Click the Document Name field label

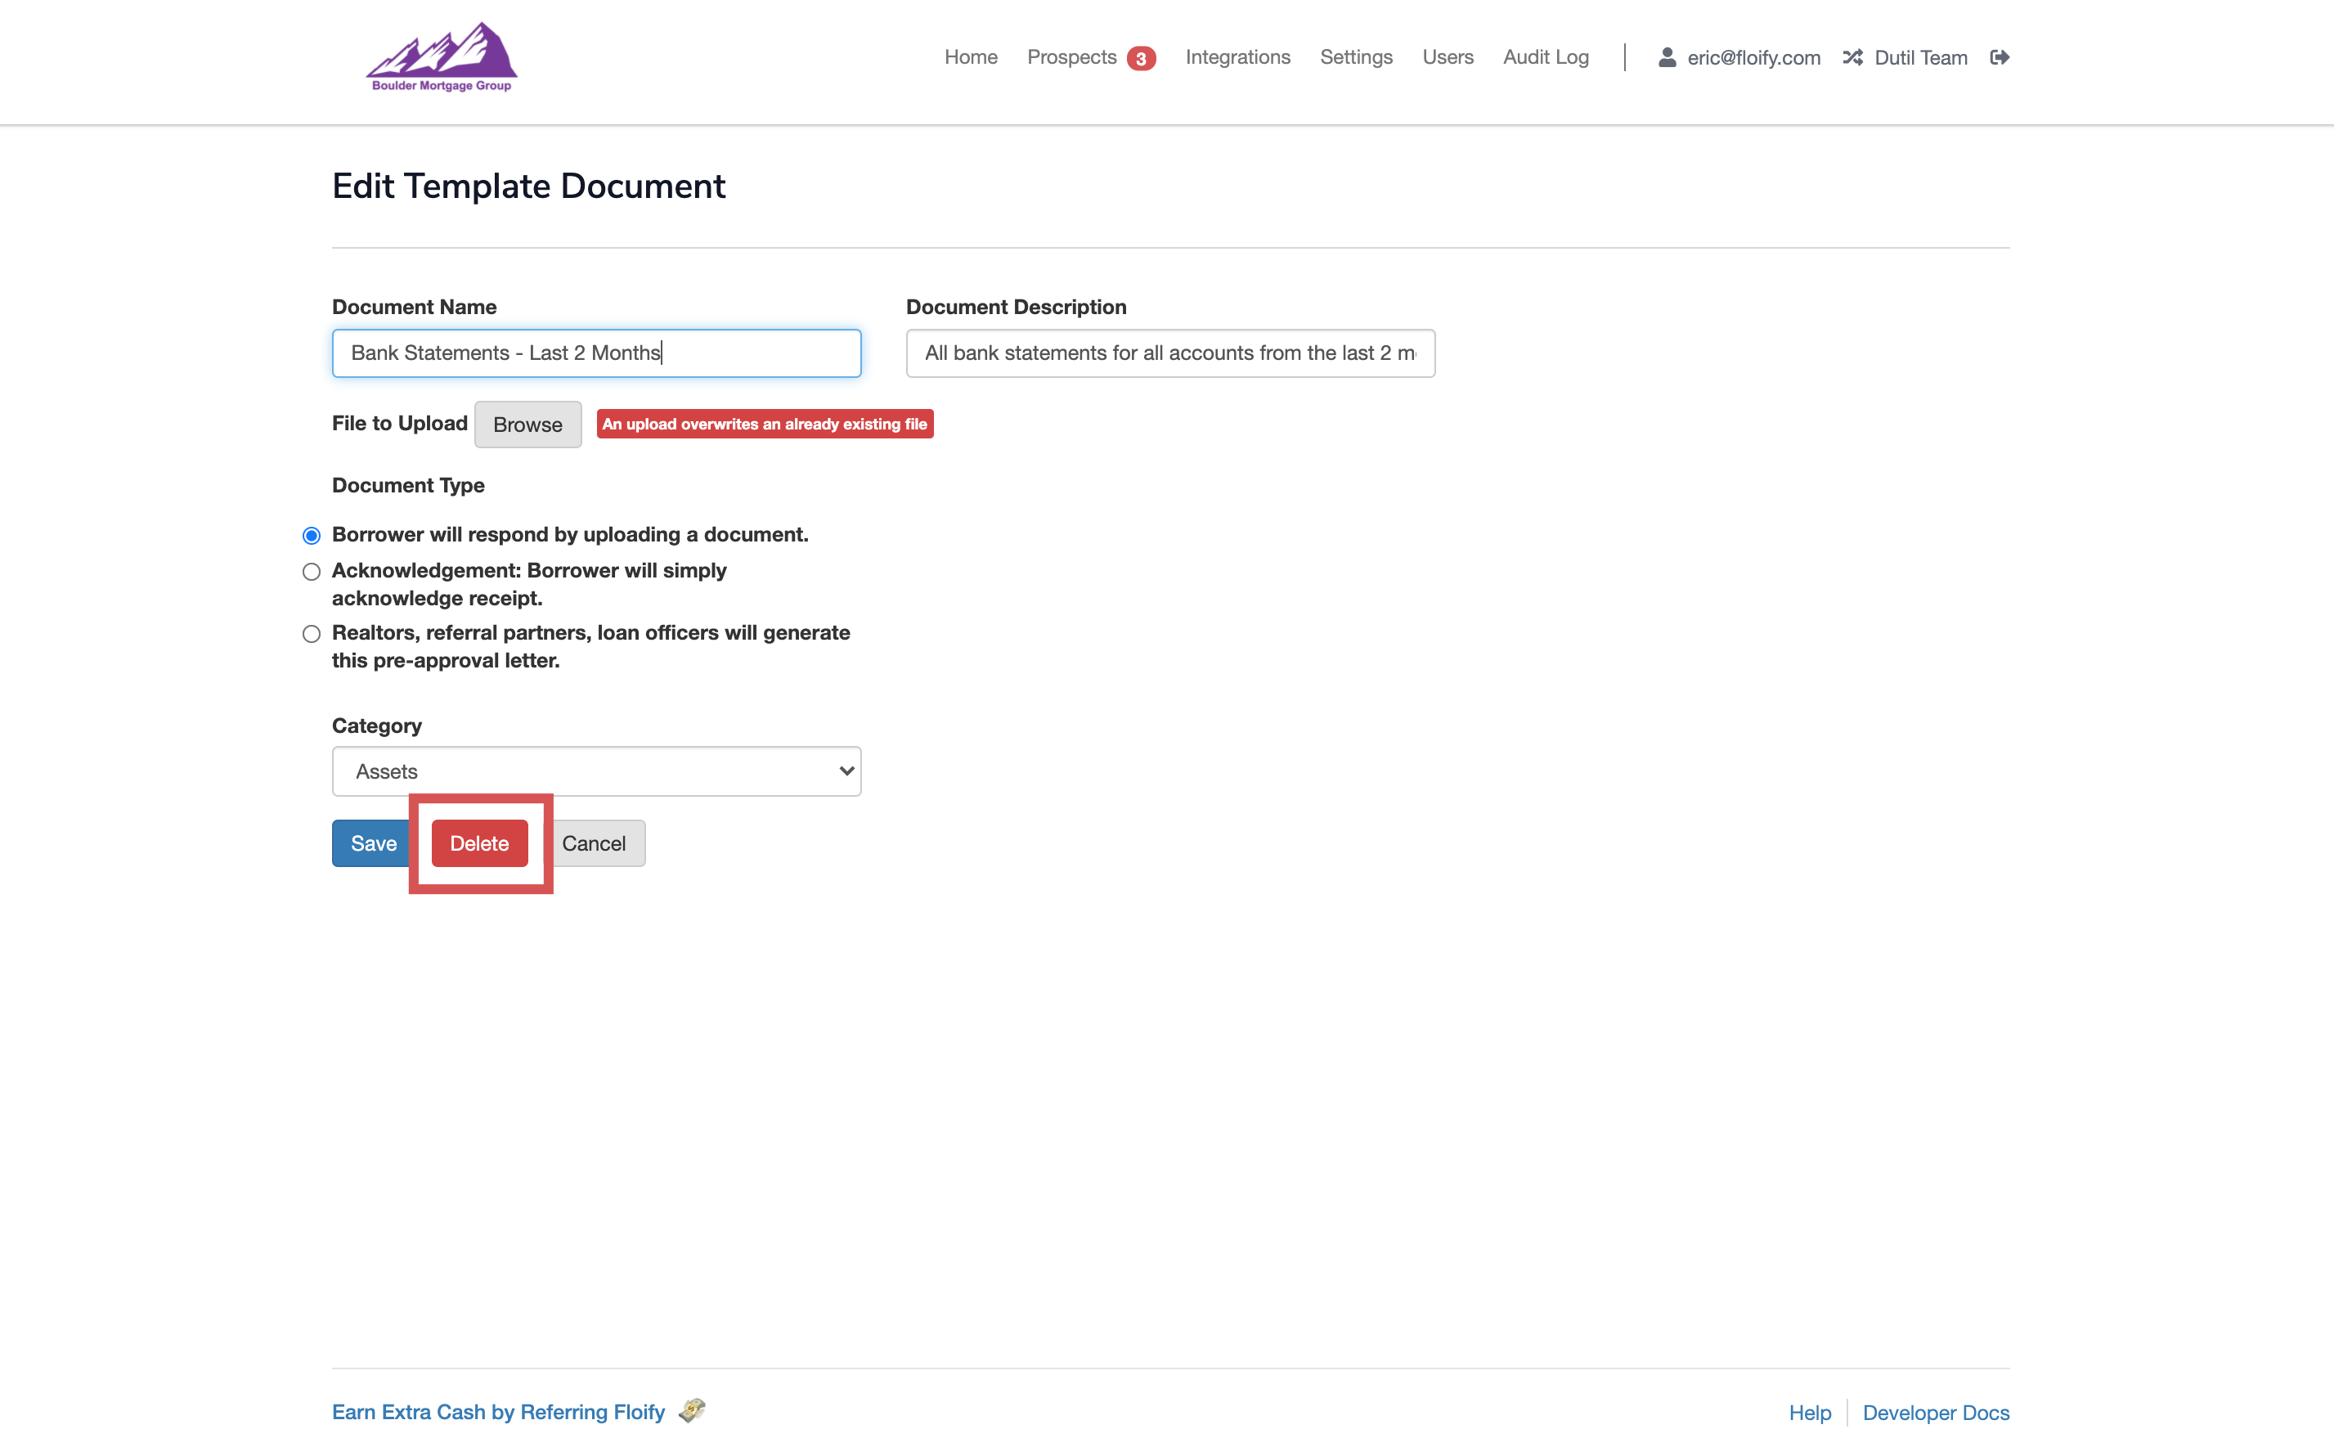[414, 308]
